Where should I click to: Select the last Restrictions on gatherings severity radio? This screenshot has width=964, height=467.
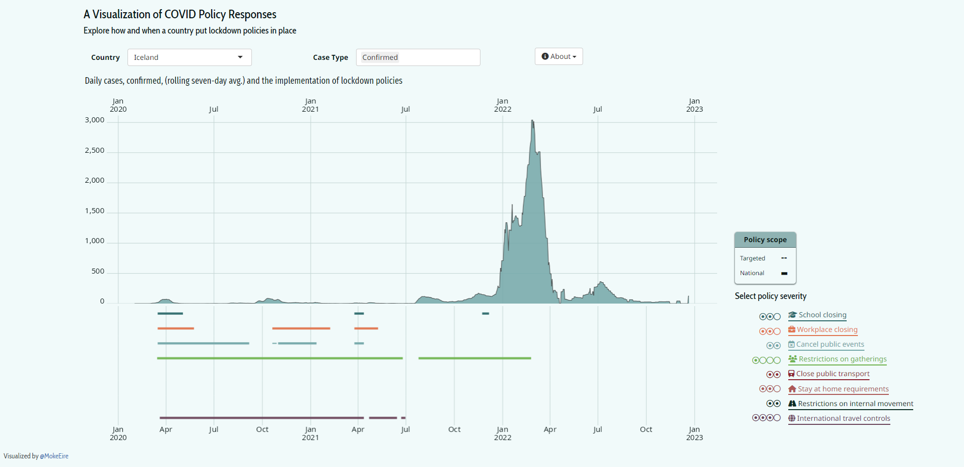click(777, 360)
